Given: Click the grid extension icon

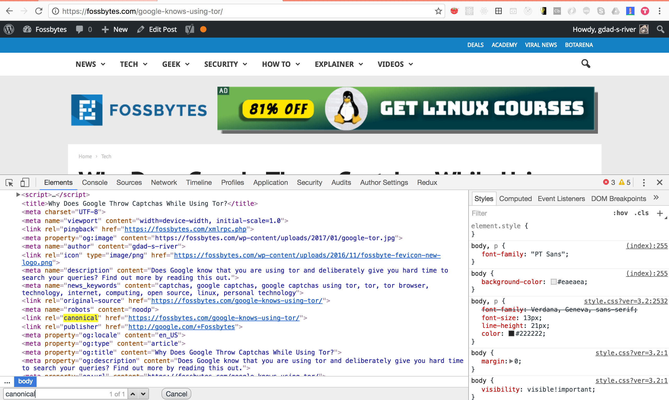Looking at the screenshot, I should click(499, 11).
